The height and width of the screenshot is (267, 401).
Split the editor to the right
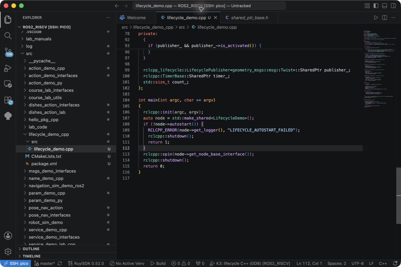385,18
